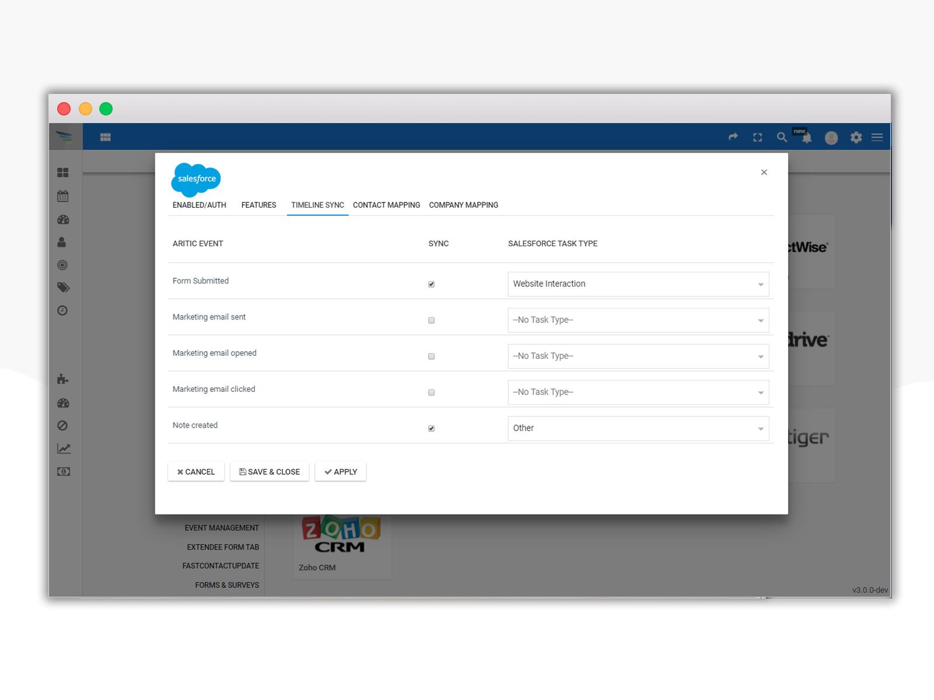The image size is (934, 700).
Task: Open task type dropdown for Marketing email opened
Action: (x=638, y=356)
